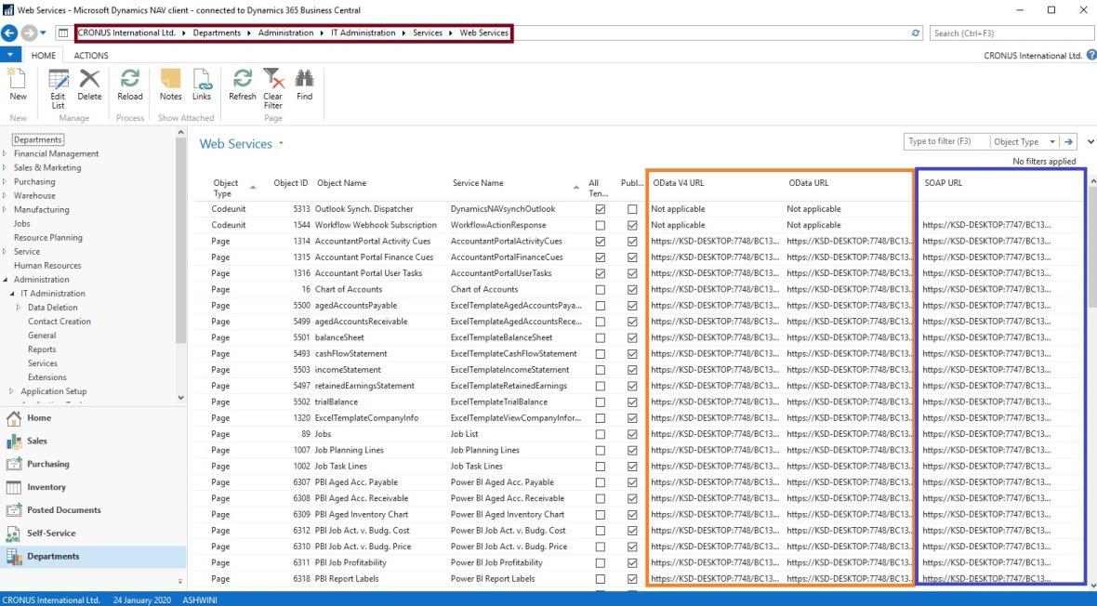Image resolution: width=1097 pixels, height=606 pixels.
Task: Toggle Published checkbox for Chart of Accounts
Action: pyautogui.click(x=632, y=289)
